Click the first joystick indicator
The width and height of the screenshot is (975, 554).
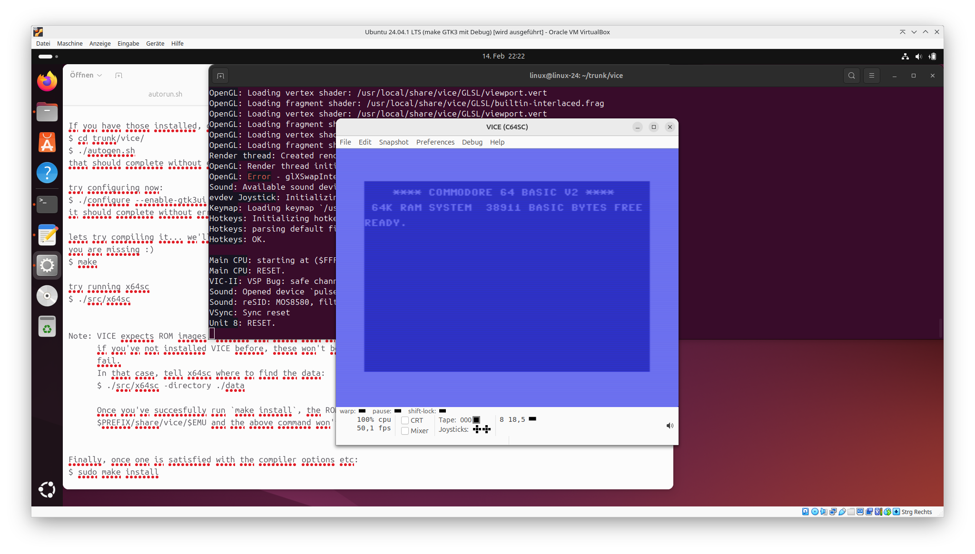477,429
